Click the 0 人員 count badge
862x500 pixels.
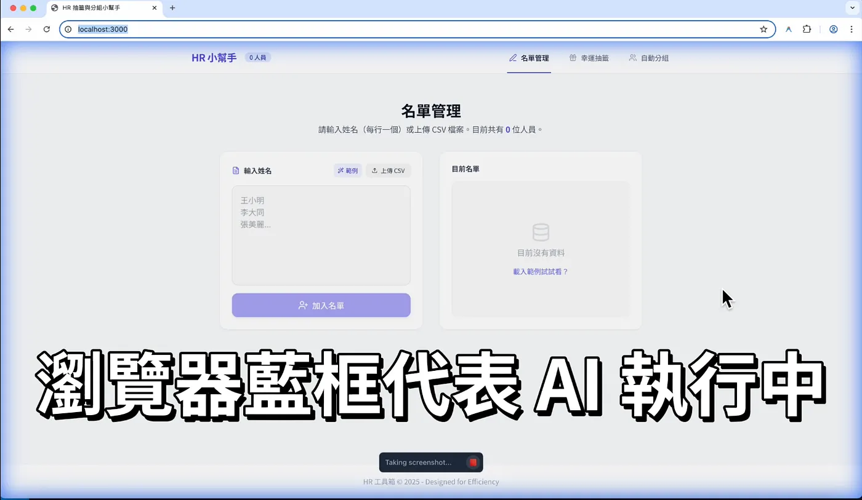coord(258,57)
